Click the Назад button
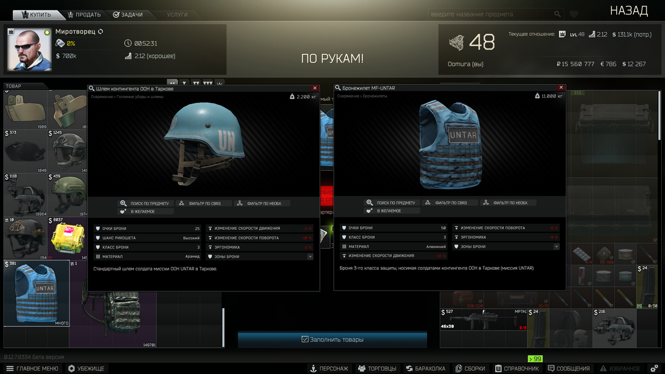This screenshot has width=665, height=374. [629, 11]
